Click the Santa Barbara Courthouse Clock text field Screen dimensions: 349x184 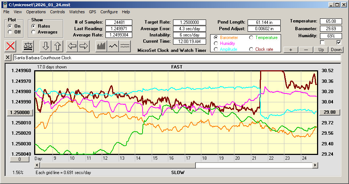[176, 58]
